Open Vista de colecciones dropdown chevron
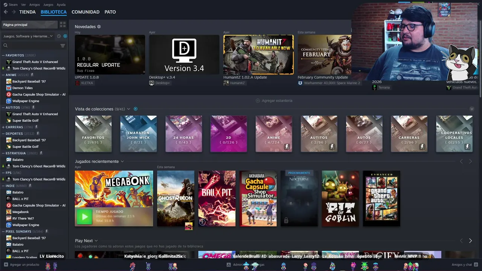The image size is (482, 271). point(128,109)
